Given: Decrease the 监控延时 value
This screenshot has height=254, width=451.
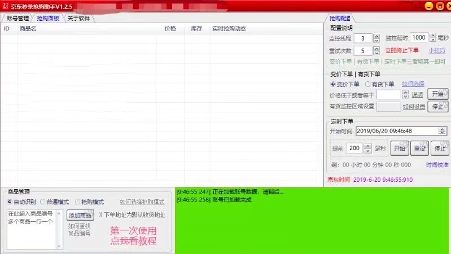Looking at the screenshot, I should 432,40.
